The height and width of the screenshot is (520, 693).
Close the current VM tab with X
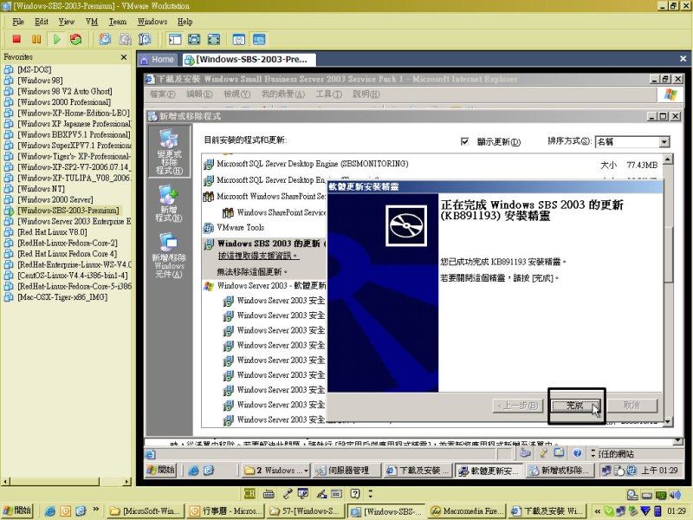pyautogui.click(x=683, y=58)
